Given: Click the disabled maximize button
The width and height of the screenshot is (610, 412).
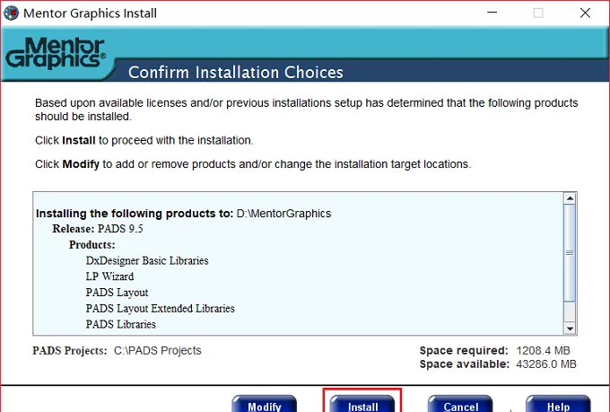Looking at the screenshot, I should pos(538,13).
